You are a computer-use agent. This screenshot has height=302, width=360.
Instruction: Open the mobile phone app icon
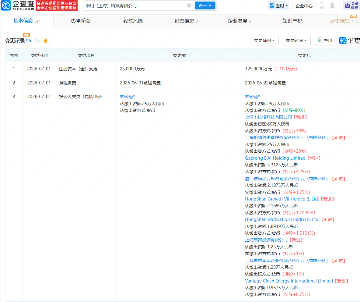[322, 5]
